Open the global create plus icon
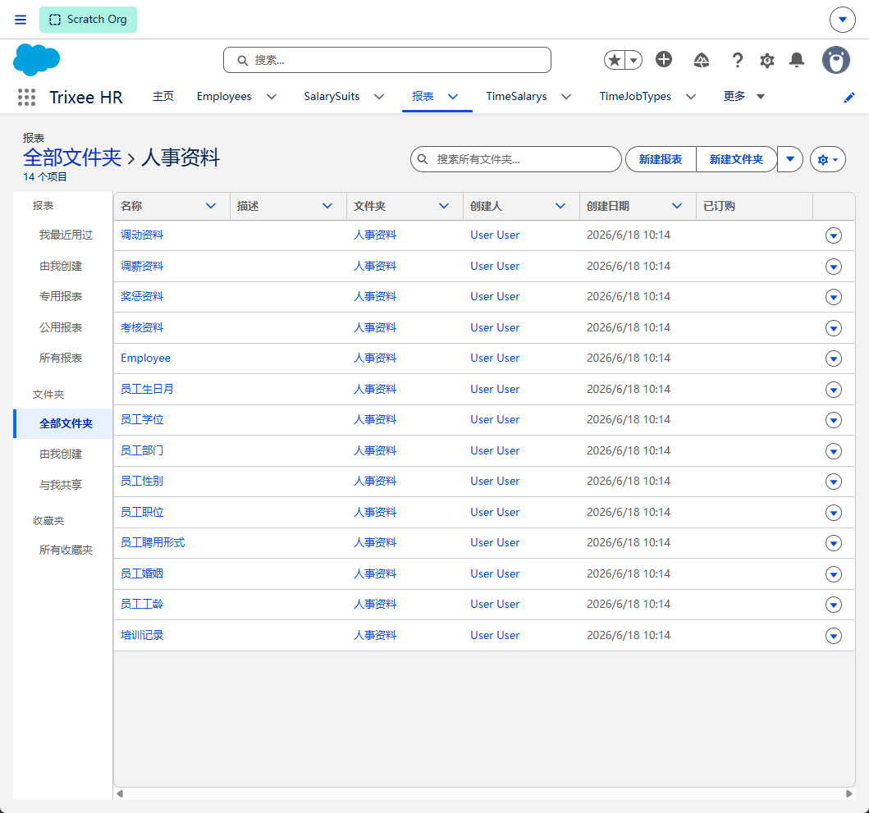The image size is (869, 813). pos(663,59)
